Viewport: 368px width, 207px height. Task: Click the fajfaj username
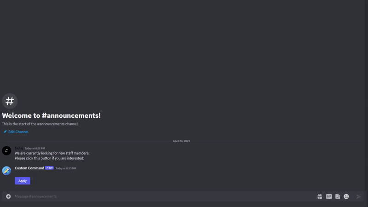pos(19,148)
